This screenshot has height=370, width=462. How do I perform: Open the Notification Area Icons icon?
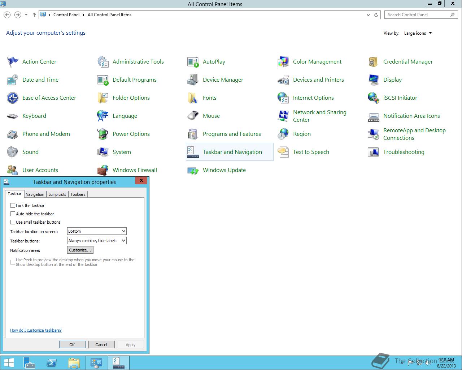tap(374, 116)
